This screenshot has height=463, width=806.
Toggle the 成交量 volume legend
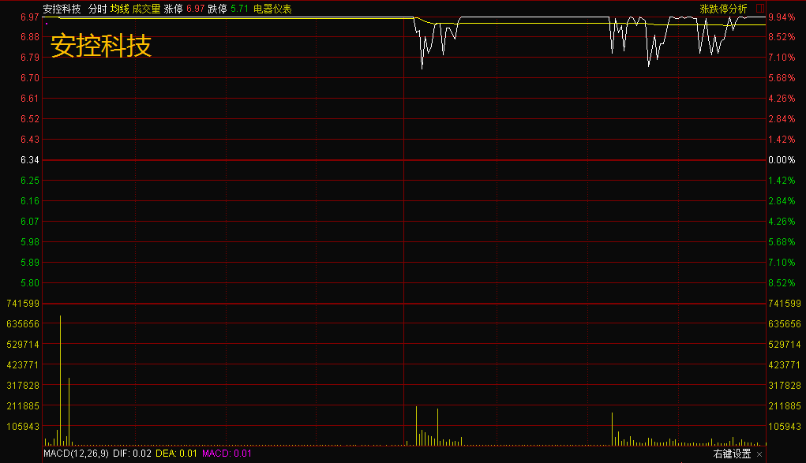pyautogui.click(x=147, y=9)
